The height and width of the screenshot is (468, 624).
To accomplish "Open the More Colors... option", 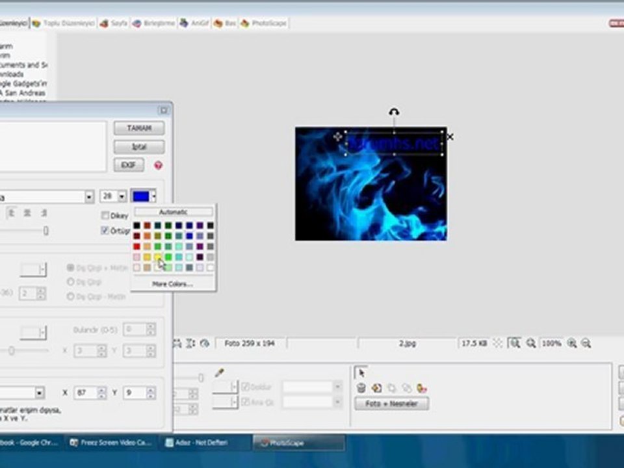I will pyautogui.click(x=172, y=284).
